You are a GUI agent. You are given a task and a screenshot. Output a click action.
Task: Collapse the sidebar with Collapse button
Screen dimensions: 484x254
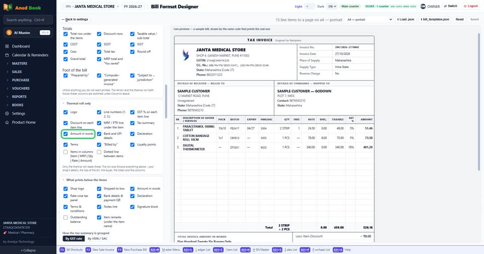click(28, 250)
